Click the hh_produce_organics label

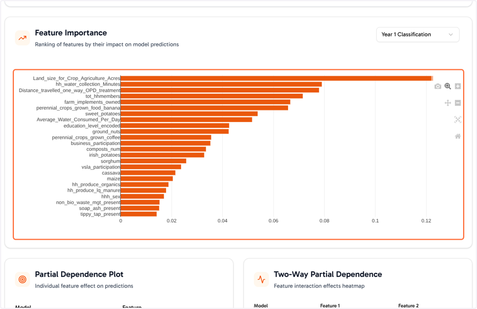click(x=96, y=185)
